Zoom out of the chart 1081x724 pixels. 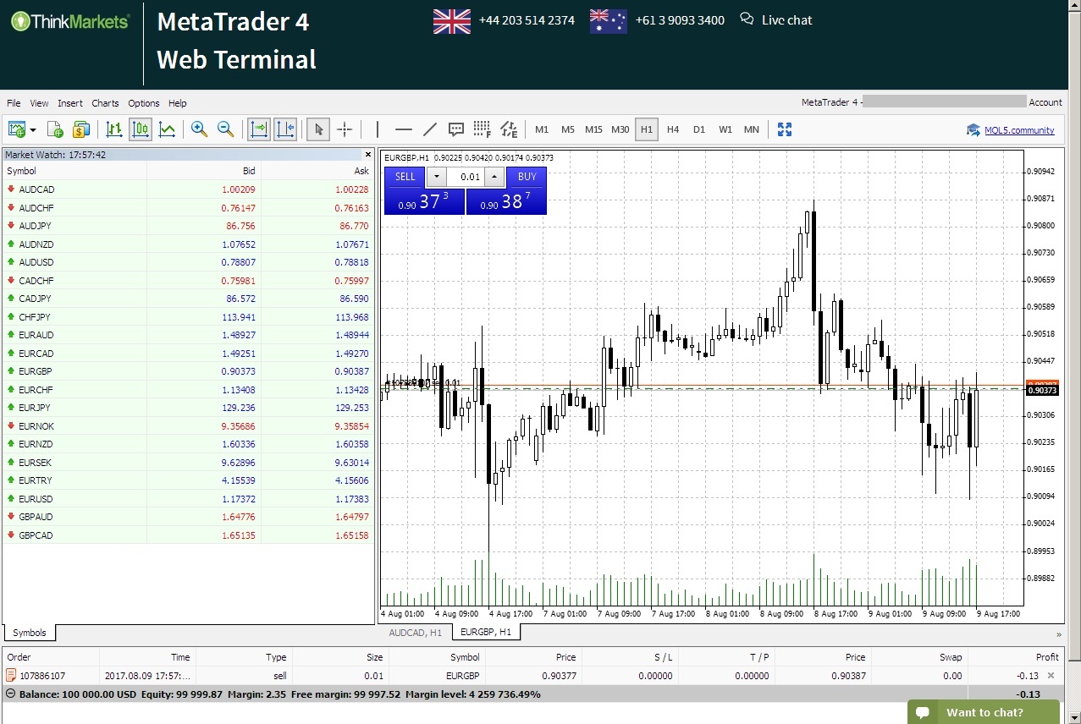(x=224, y=129)
